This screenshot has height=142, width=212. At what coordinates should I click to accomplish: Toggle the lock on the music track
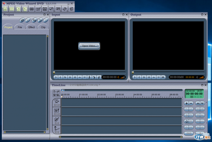click(x=56, y=123)
